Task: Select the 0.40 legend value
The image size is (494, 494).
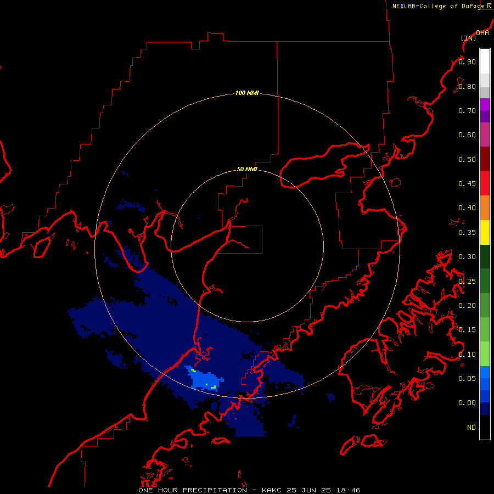Action: [467, 208]
